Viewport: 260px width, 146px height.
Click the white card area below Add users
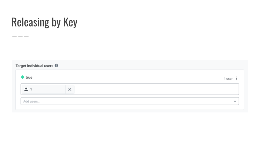coord(130,107)
